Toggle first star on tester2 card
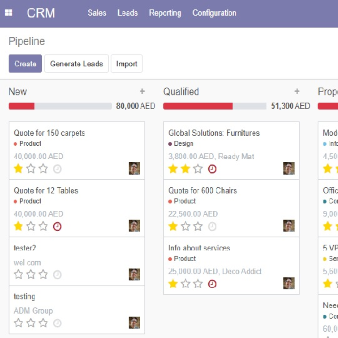This screenshot has width=338, height=338. 18,275
